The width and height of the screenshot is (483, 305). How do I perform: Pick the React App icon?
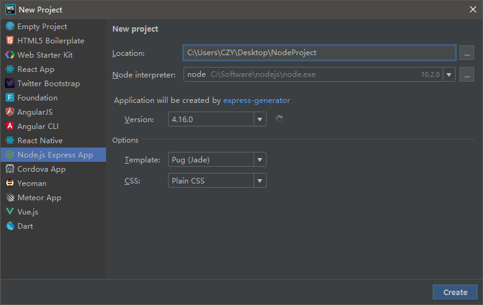coord(10,69)
